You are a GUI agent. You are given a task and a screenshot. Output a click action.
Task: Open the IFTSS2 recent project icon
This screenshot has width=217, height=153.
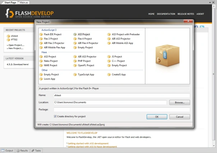click(x=8, y=40)
